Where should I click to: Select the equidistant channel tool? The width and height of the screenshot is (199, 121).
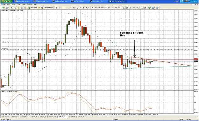[x=74, y=8]
